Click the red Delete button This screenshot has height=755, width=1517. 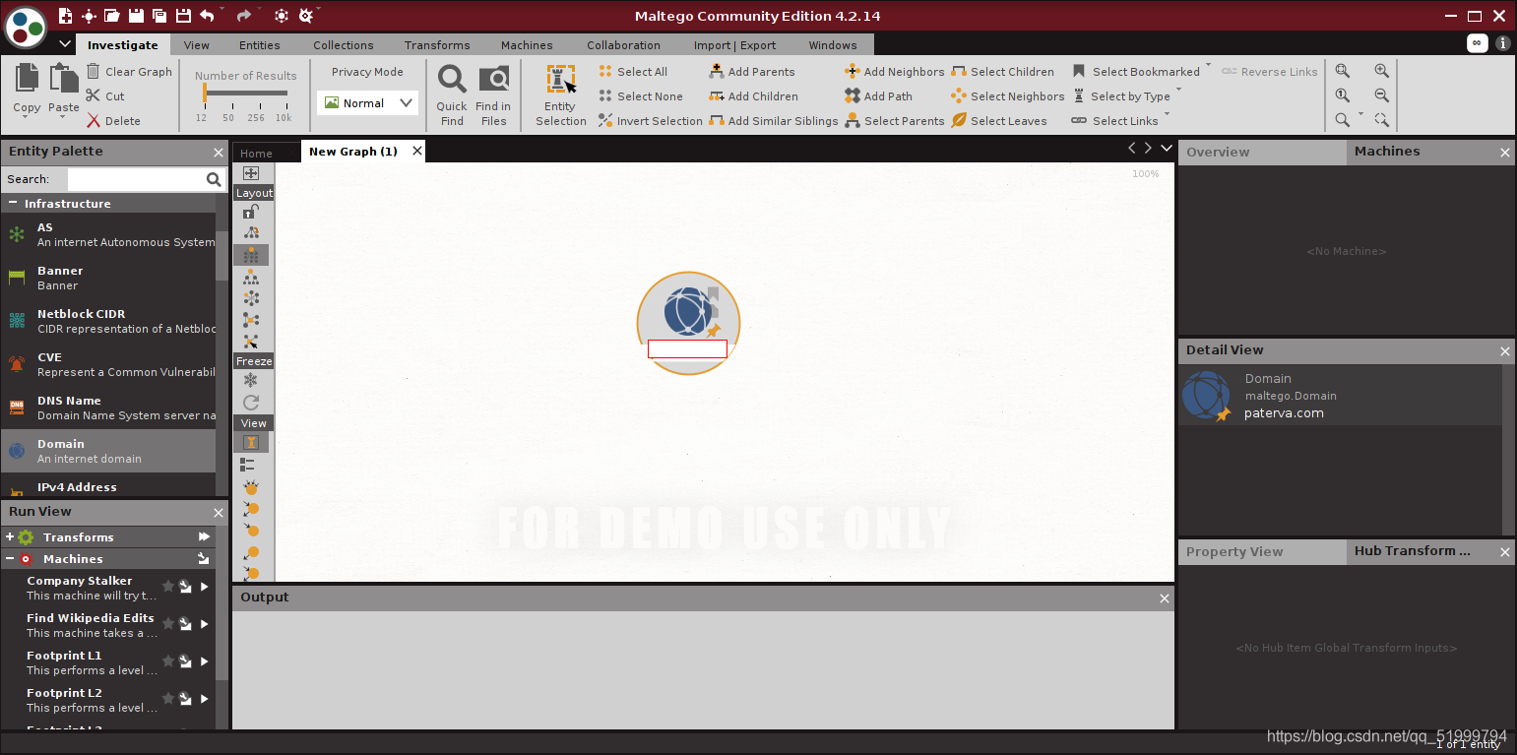pyautogui.click(x=113, y=120)
